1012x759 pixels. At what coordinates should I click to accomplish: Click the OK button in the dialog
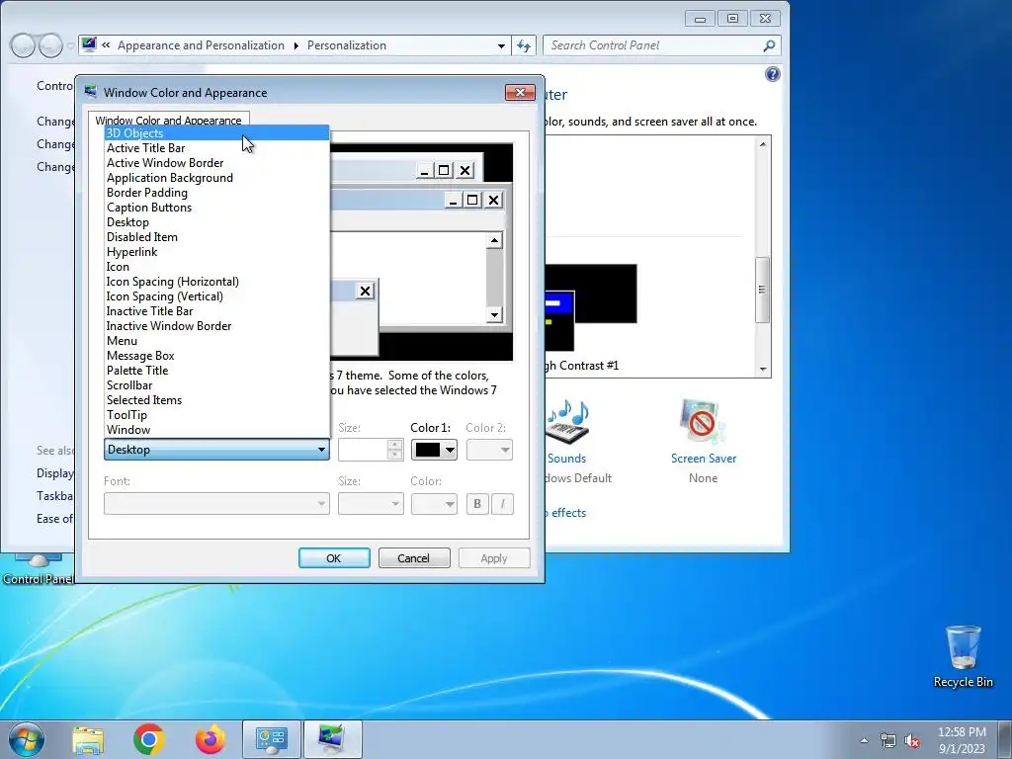(x=334, y=558)
